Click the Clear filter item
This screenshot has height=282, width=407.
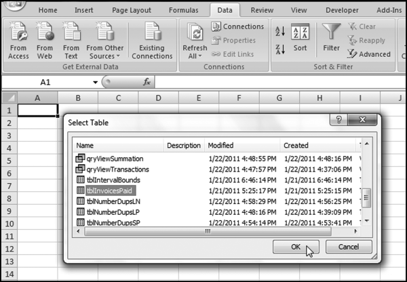[362, 26]
